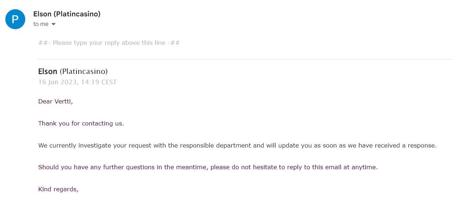This screenshot has width=453, height=214.
Task: Click 'CEST' in the timestamp
Action: 109,82
